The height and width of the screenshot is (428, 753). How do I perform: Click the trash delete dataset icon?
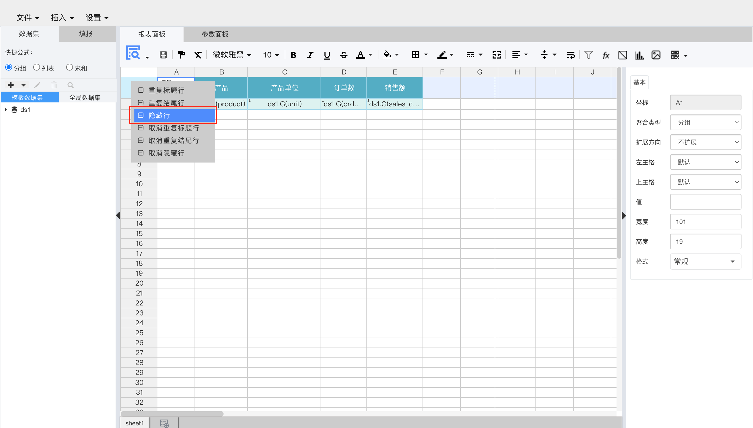pyautogui.click(x=54, y=85)
